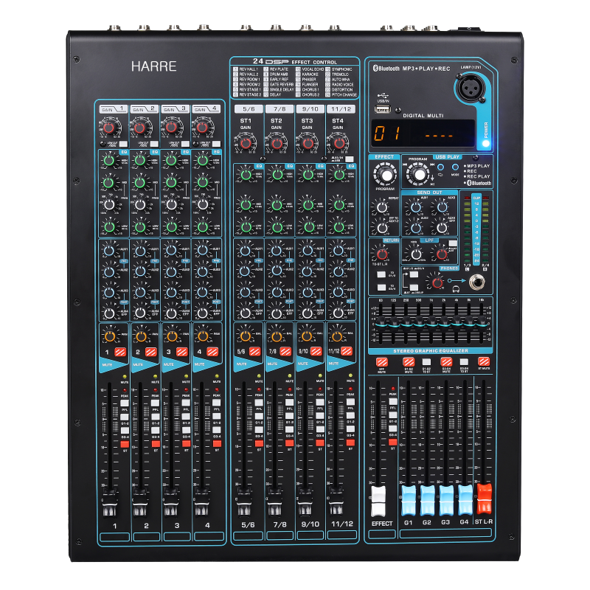Turn the USB PLAY PROGRAM knob
Image resolution: width=590 pixels, height=590 pixels.
coord(420,174)
